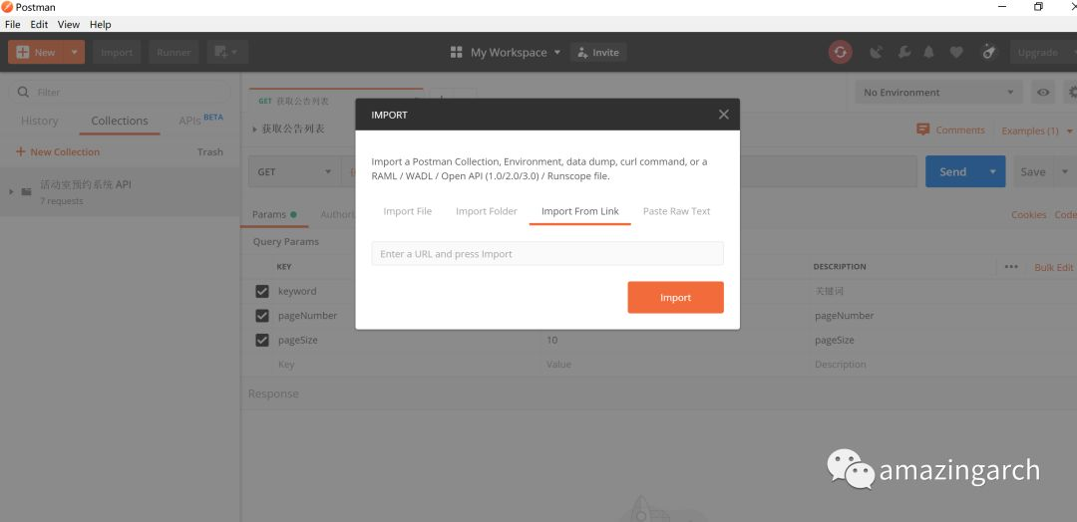1077x522 pixels.
Task: Click the user avatar icon
Action: point(988,52)
